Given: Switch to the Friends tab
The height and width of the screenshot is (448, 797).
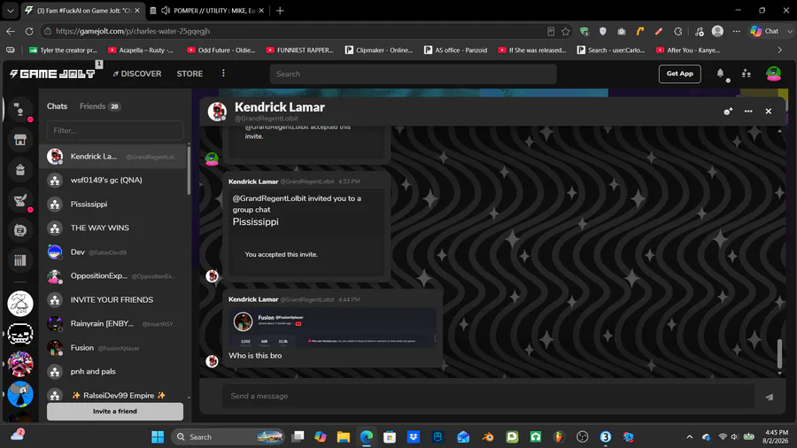Looking at the screenshot, I should point(99,106).
